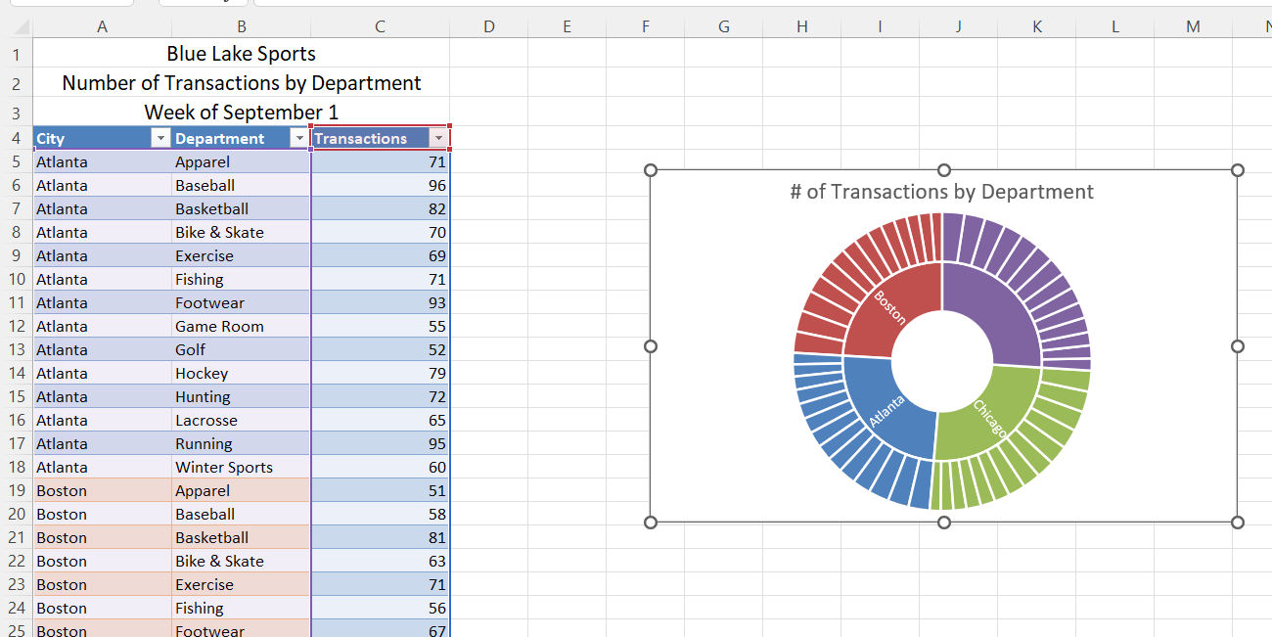
Task: Click column header C
Action: tap(380, 27)
